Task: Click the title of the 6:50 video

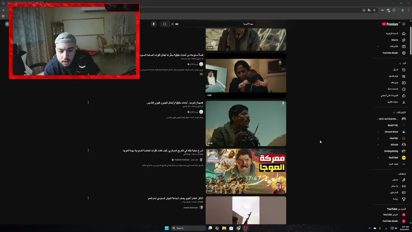Action: coord(172,55)
